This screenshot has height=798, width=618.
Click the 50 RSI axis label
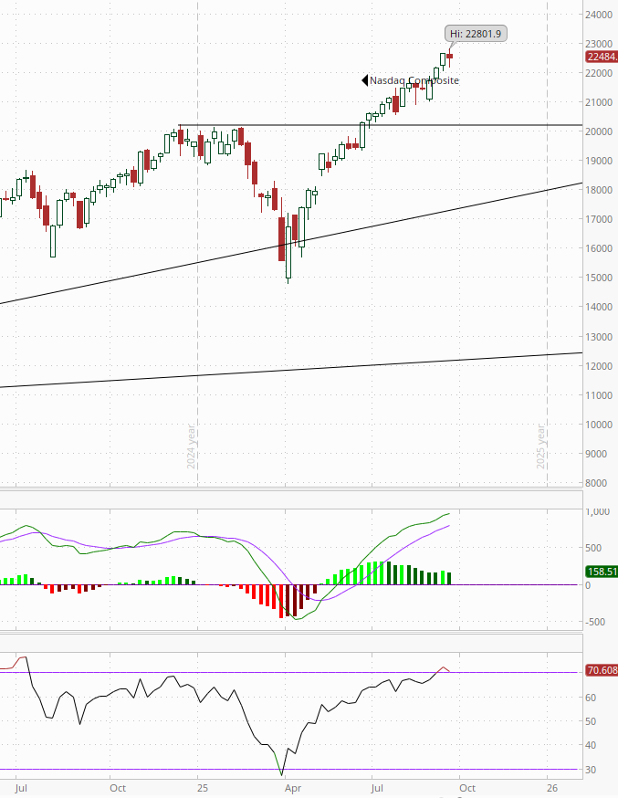click(591, 721)
